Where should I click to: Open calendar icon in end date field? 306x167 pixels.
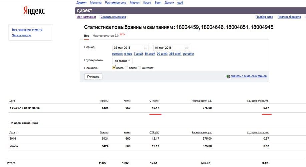pos(187,48)
